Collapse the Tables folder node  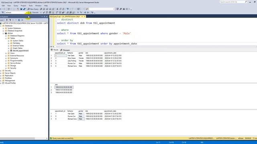coord(6,38)
